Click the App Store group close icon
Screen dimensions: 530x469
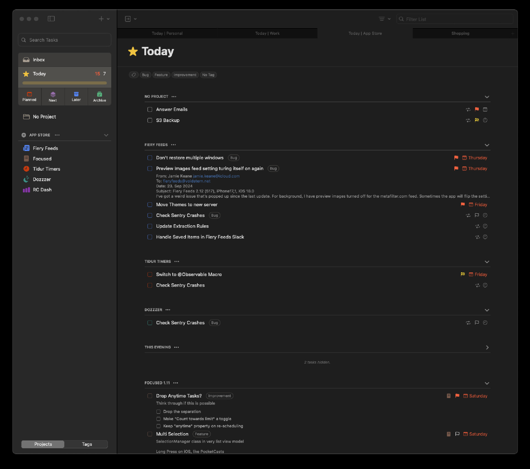(24, 135)
